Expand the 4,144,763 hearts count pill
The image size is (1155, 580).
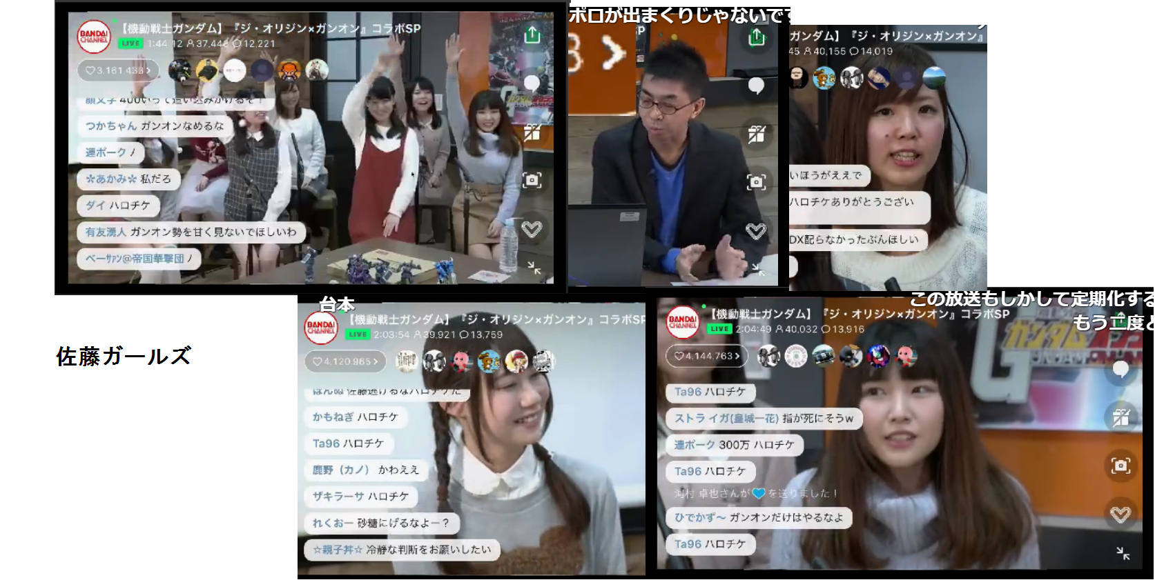pos(707,356)
